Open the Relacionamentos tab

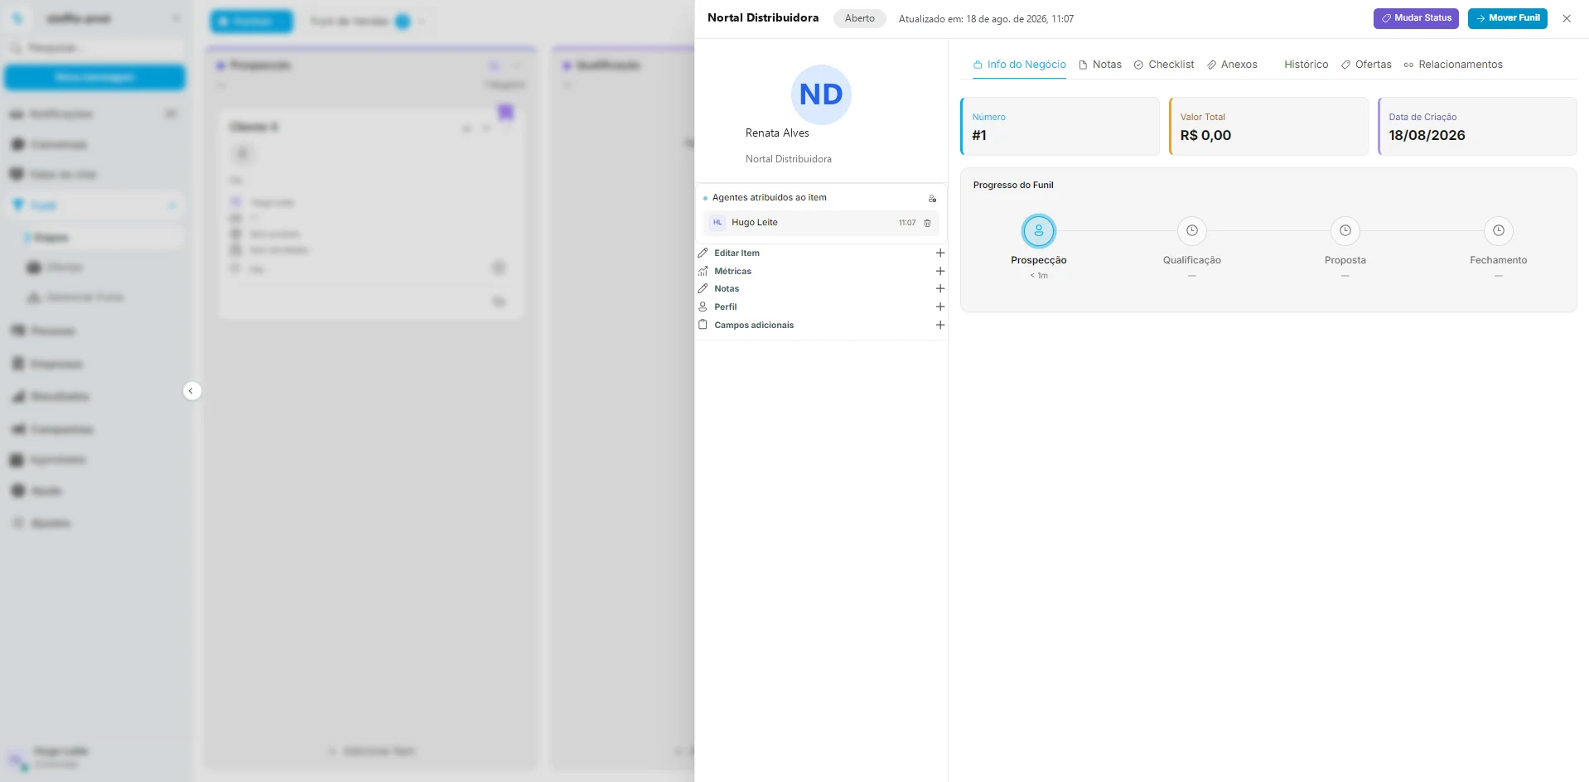1453,65
